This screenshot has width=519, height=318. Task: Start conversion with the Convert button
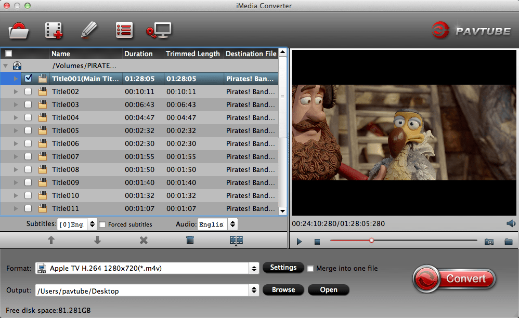[x=453, y=279]
